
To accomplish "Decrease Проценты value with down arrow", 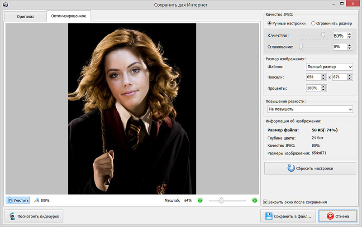I will pos(323,90).
